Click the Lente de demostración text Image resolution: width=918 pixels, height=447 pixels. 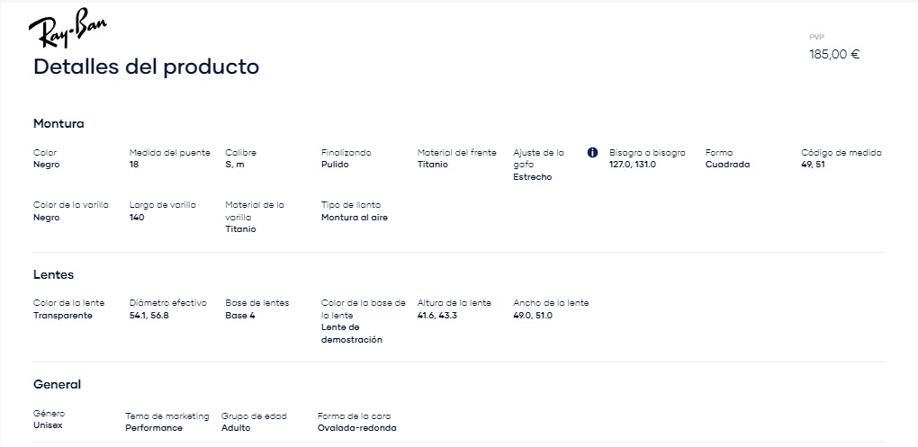tap(351, 334)
